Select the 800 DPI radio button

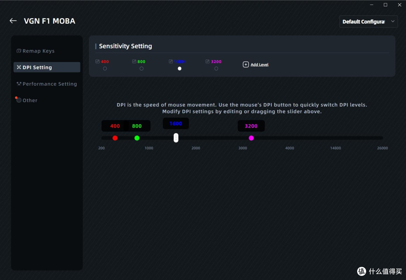pyautogui.click(x=141, y=69)
